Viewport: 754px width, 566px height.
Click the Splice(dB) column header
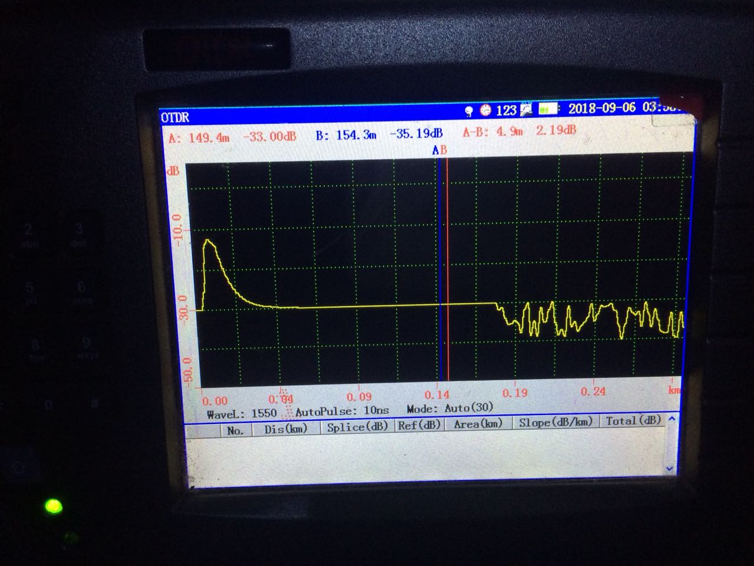click(x=358, y=426)
